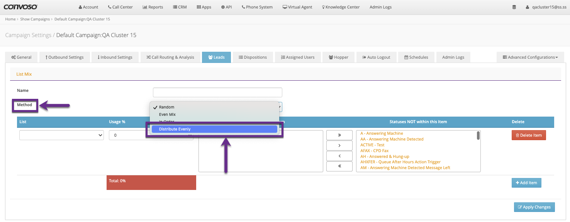
Task: Click the Delete Item button
Action: pyautogui.click(x=529, y=135)
